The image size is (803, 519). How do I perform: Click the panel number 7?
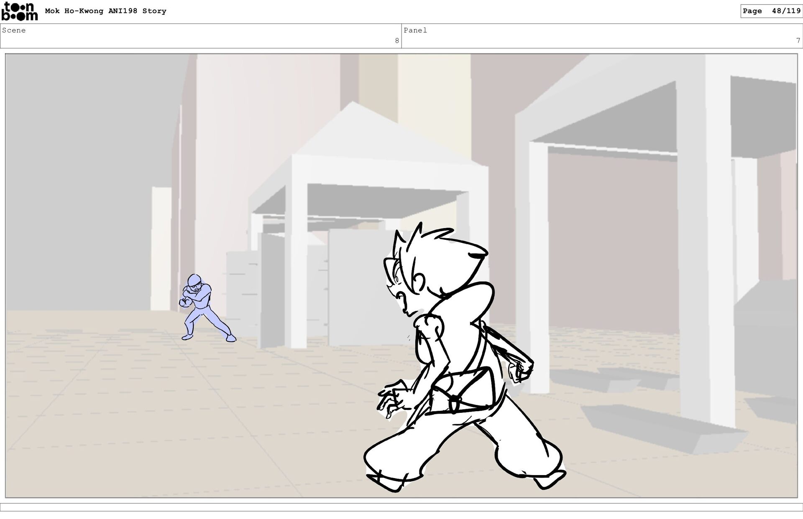point(798,41)
